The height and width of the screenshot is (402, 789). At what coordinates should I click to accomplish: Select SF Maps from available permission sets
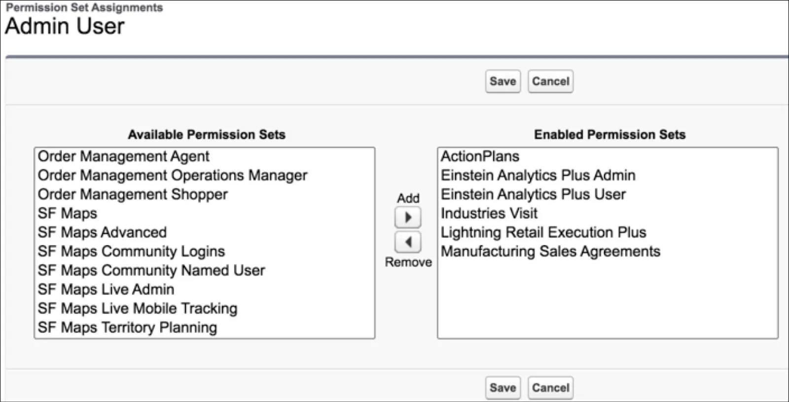coord(67,213)
